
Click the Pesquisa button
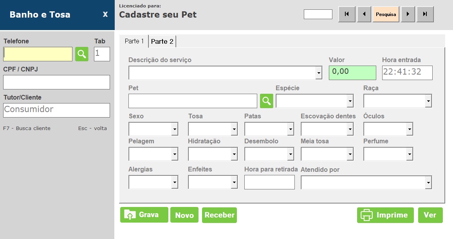tap(386, 14)
